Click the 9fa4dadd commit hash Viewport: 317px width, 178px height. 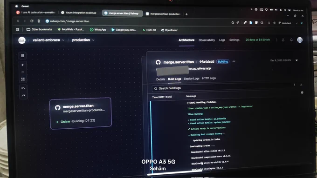point(207,62)
